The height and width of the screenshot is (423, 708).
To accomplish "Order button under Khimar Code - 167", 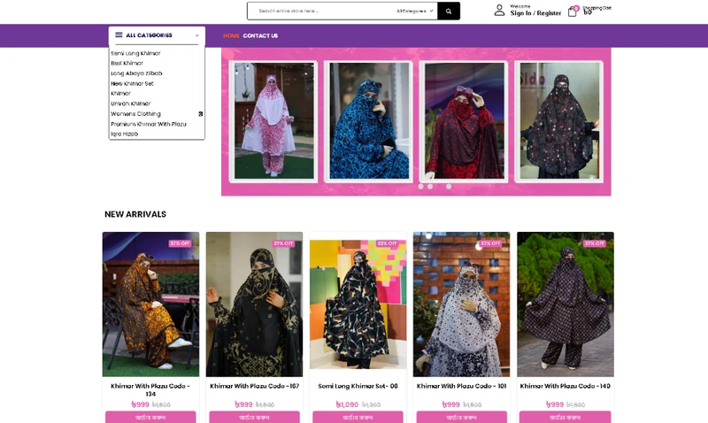I will pyautogui.click(x=254, y=417).
